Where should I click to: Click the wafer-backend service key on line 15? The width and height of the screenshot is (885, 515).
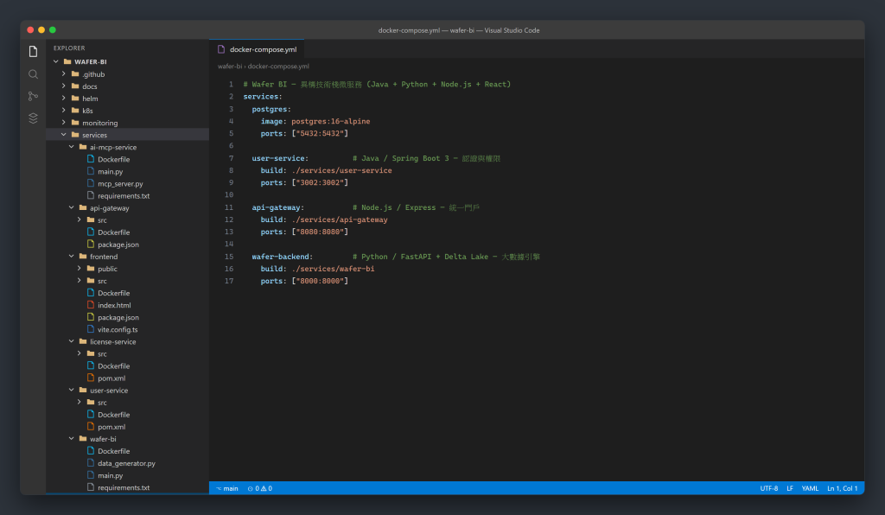[283, 257]
